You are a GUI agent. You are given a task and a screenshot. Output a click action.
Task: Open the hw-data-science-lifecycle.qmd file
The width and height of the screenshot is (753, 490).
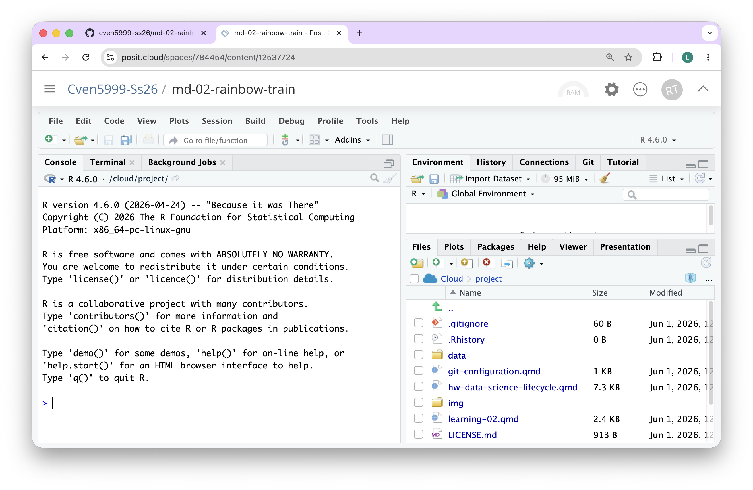[x=512, y=387]
